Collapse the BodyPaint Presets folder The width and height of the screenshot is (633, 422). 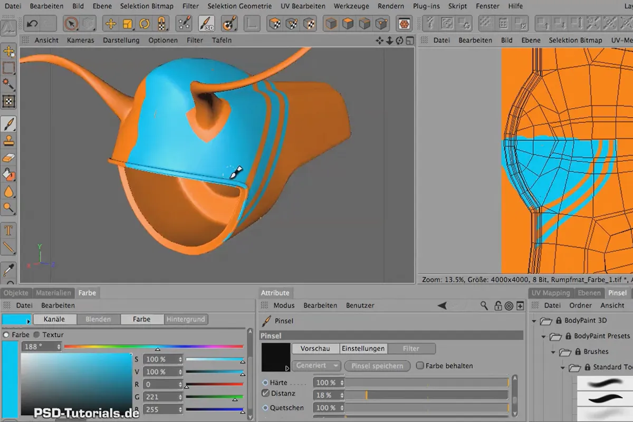543,336
